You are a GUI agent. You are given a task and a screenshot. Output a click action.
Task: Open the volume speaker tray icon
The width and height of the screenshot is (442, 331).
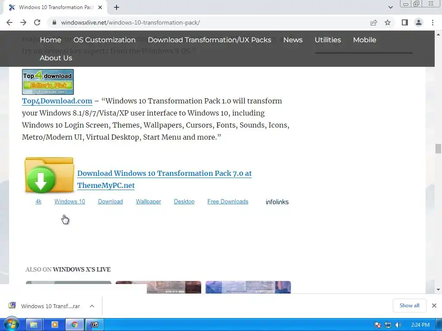coord(398,325)
